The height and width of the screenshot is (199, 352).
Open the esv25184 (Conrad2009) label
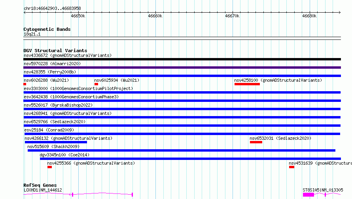(49, 130)
